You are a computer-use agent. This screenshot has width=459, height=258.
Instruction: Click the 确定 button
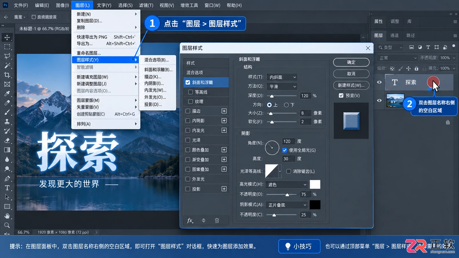[x=351, y=62]
